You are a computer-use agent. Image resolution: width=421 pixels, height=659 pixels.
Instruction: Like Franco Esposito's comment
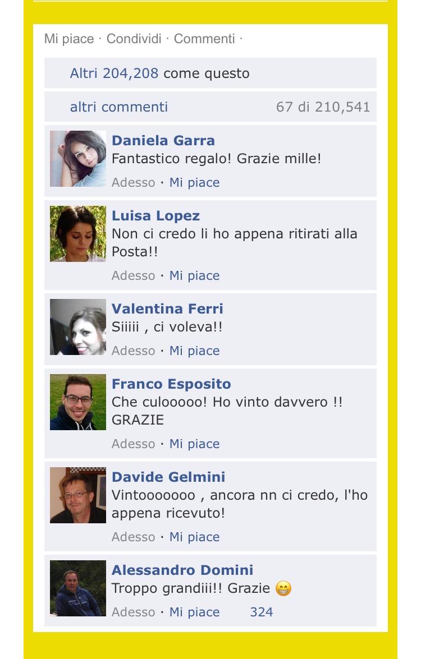[194, 444]
